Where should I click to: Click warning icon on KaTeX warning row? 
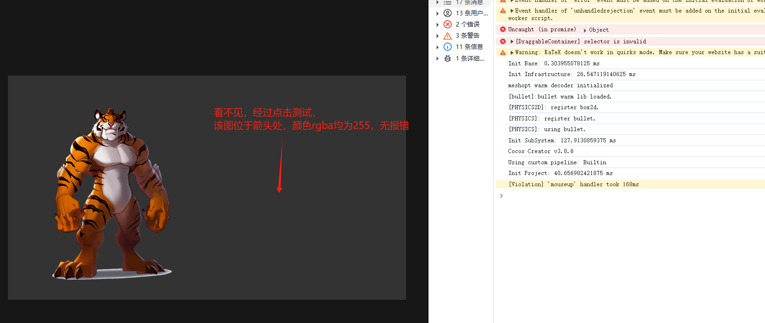point(503,52)
